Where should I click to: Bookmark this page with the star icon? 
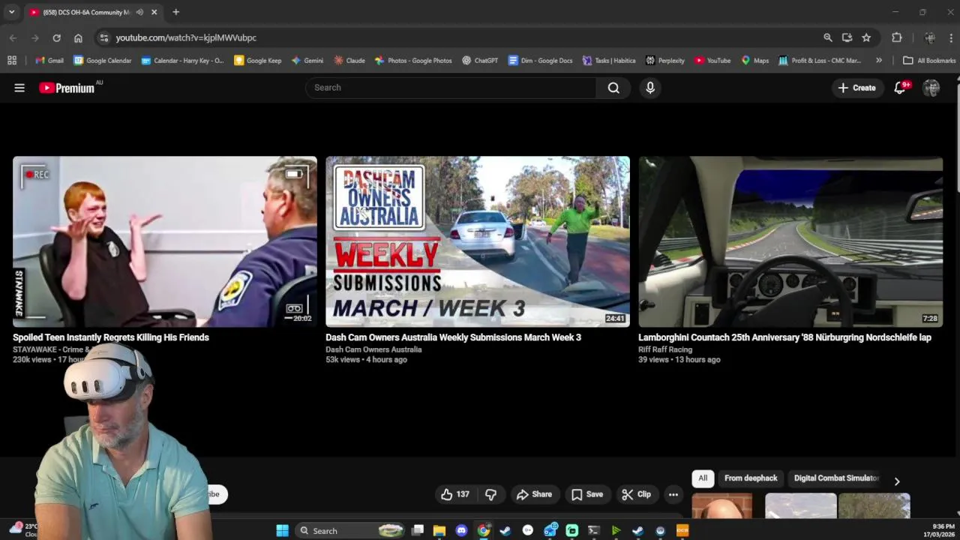pos(866,37)
